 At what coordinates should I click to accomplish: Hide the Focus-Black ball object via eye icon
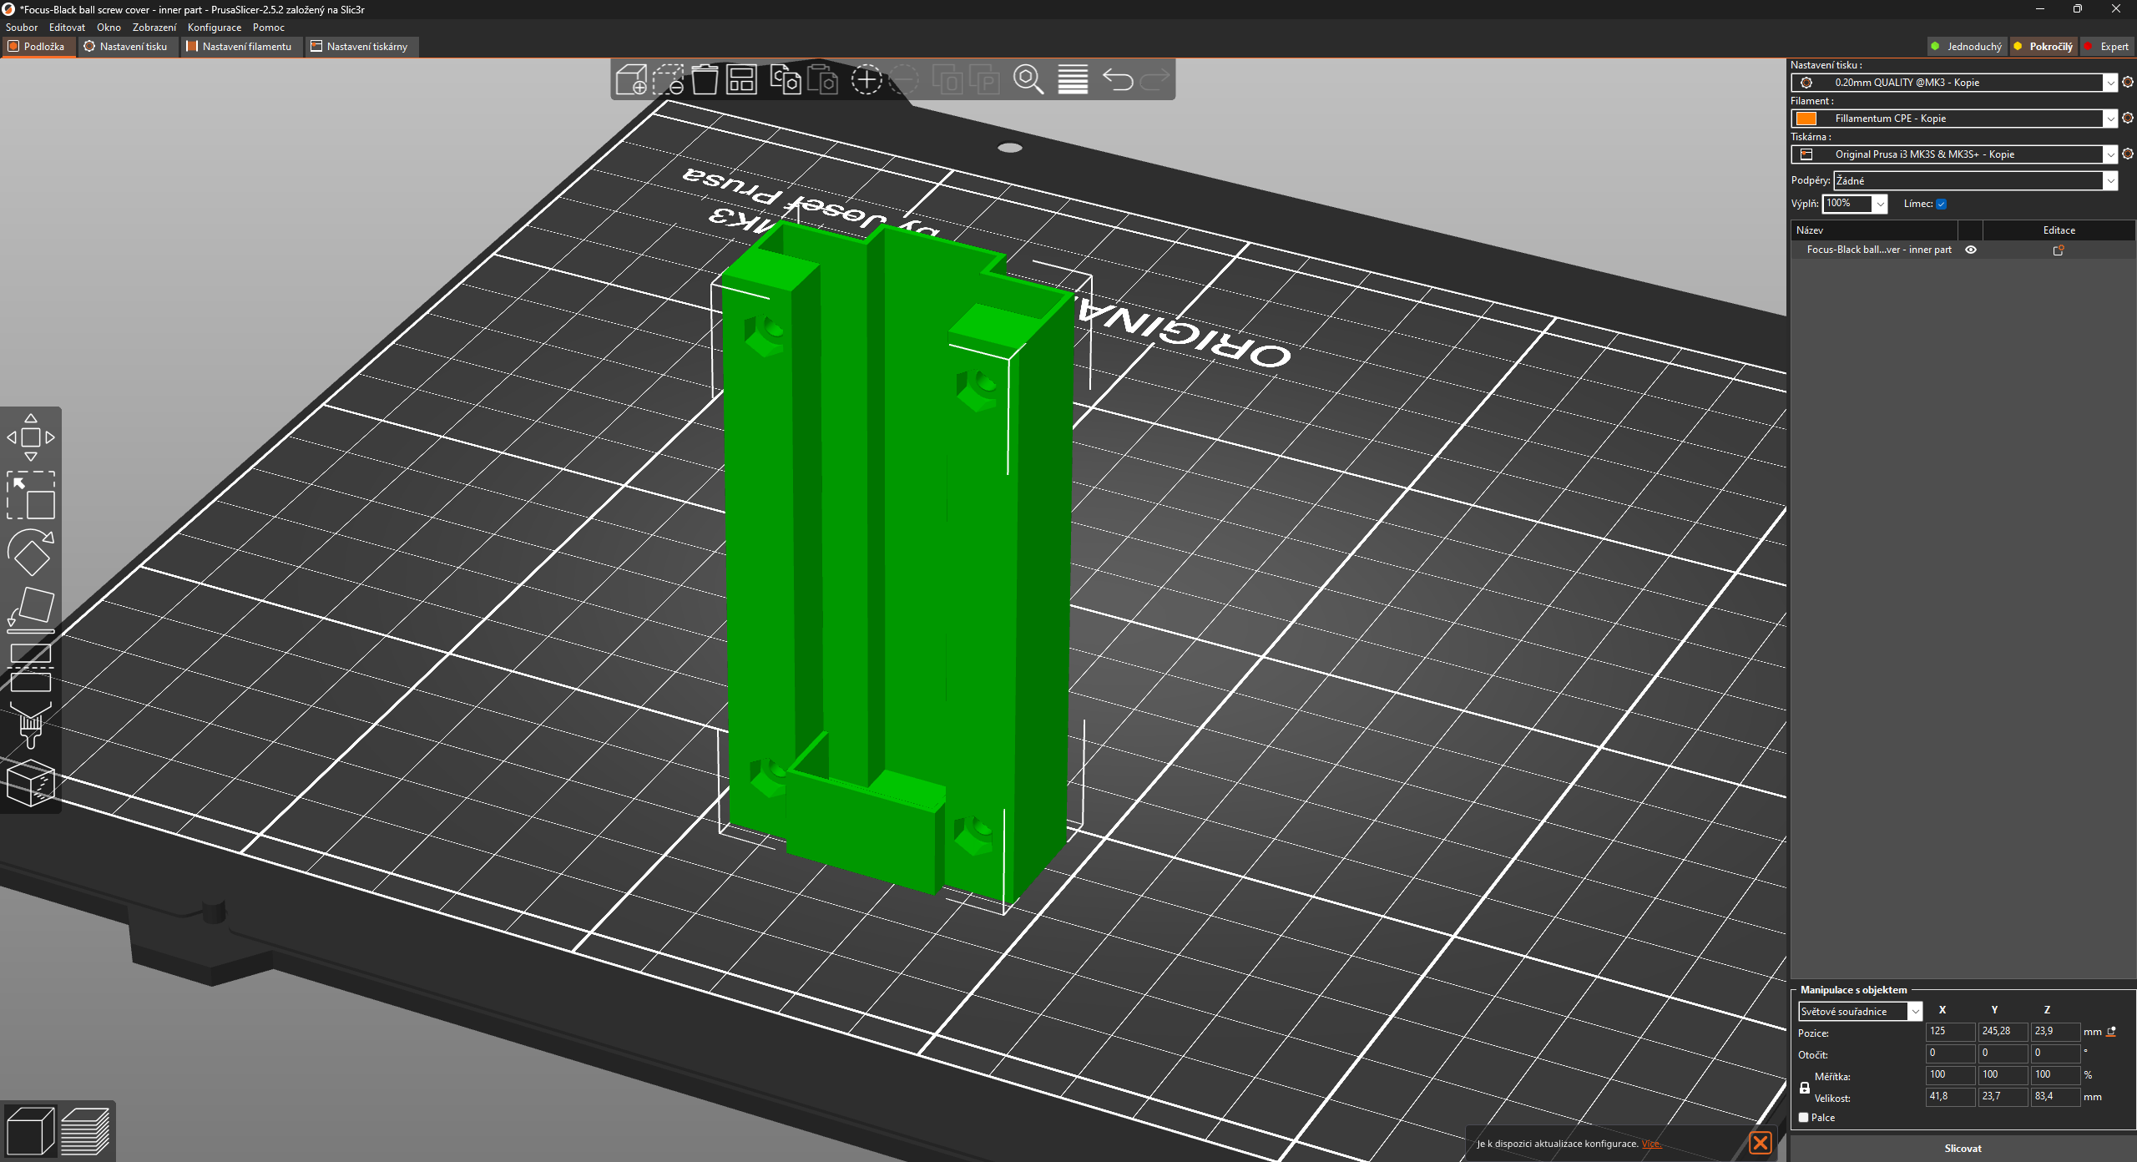point(1971,250)
